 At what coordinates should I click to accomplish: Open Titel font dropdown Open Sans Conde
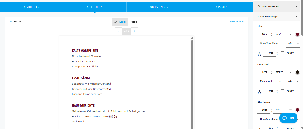point(271,44)
